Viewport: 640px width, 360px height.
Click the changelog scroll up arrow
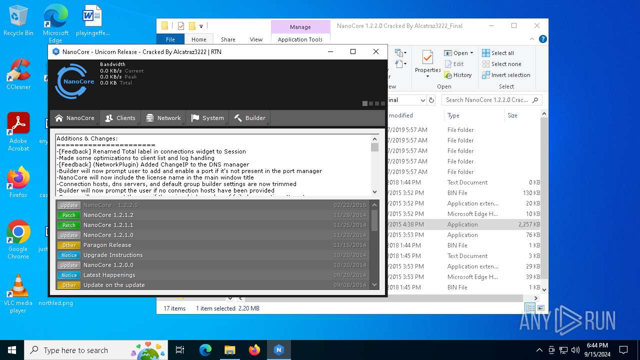[375, 138]
